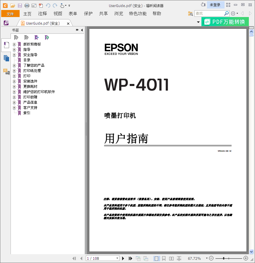255x263 pixels.
Task: Open the bookmarks panel icon
Action: 6,45
